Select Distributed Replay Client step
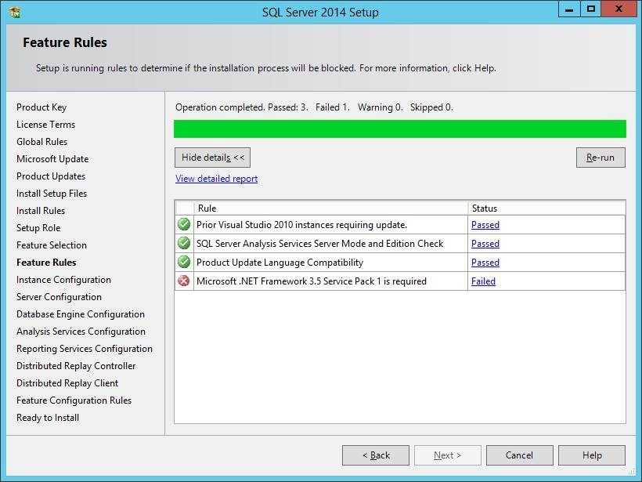 pyautogui.click(x=67, y=382)
